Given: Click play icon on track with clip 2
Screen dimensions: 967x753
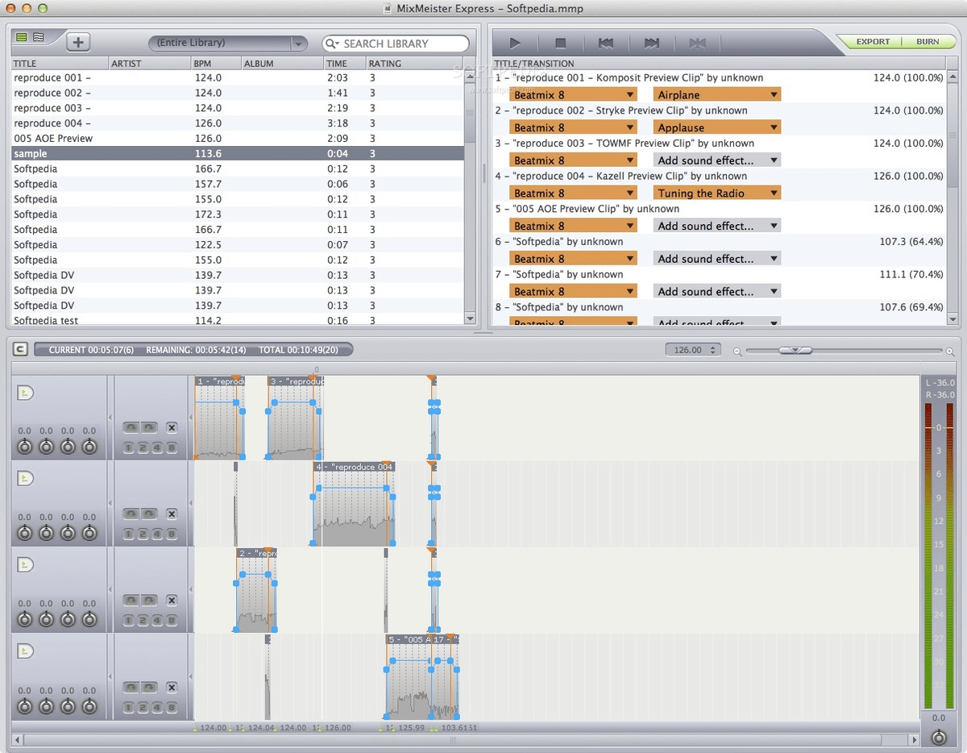Looking at the screenshot, I should click(x=26, y=564).
